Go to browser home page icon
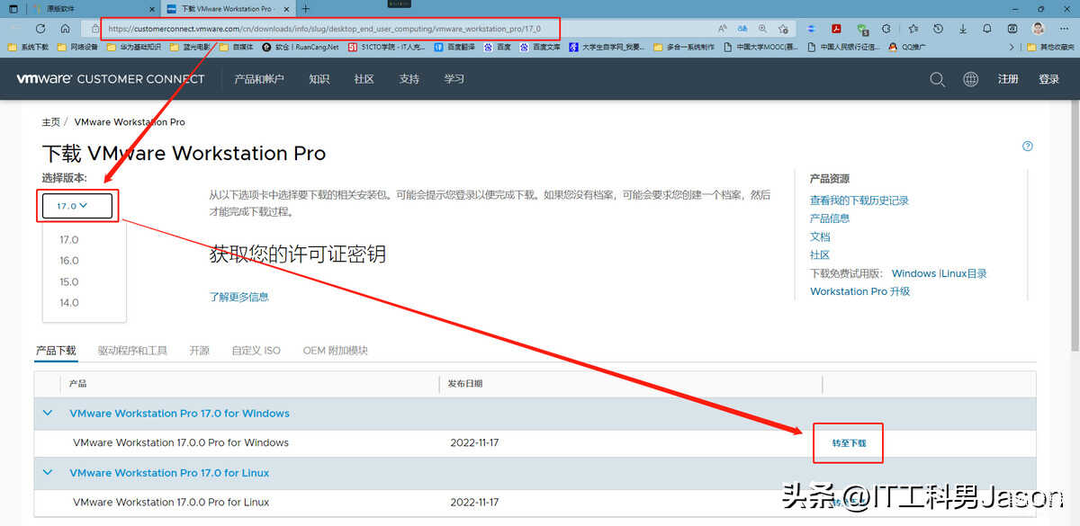1080x526 pixels. (x=65, y=29)
